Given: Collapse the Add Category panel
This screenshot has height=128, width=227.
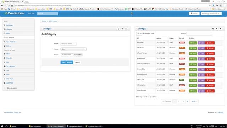Looking at the screenshot, I should point(122,29).
